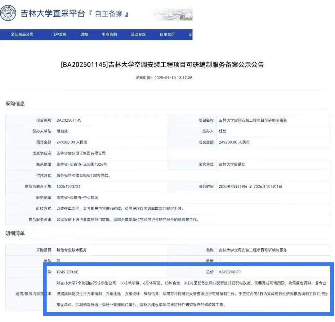Screen dimensions: 335x322
Task: Click the Jilin University crest logo
Action: [9, 13]
